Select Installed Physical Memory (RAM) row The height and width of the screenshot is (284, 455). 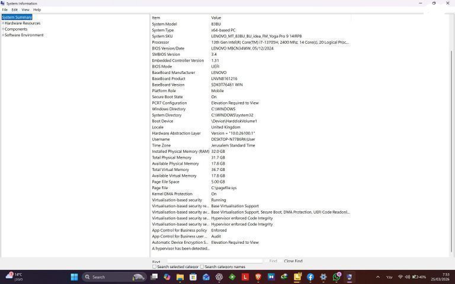[x=251, y=151]
